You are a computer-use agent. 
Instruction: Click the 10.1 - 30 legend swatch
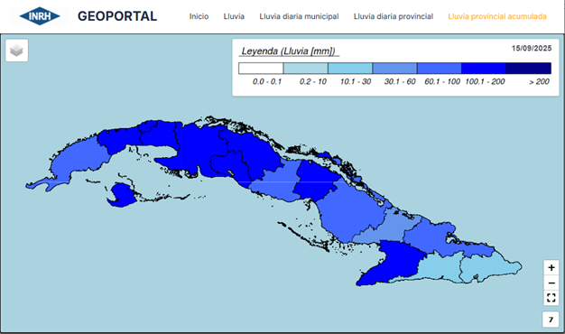pos(350,68)
